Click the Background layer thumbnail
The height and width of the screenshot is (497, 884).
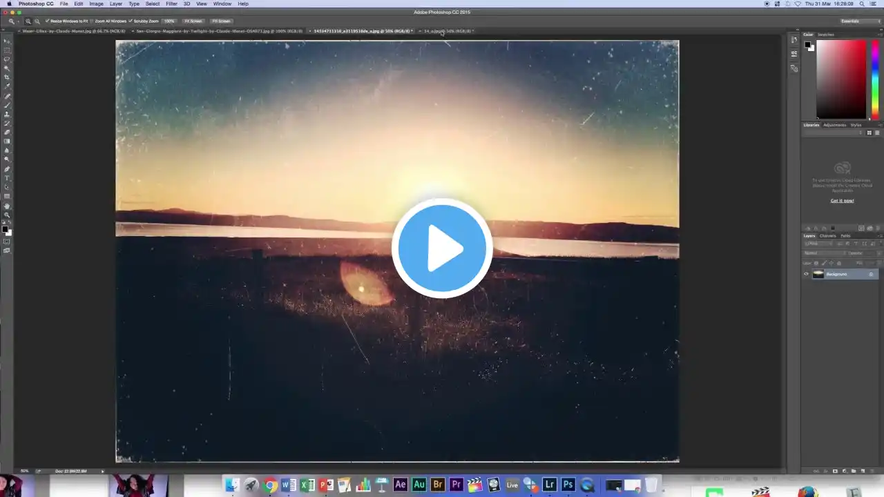tap(818, 274)
